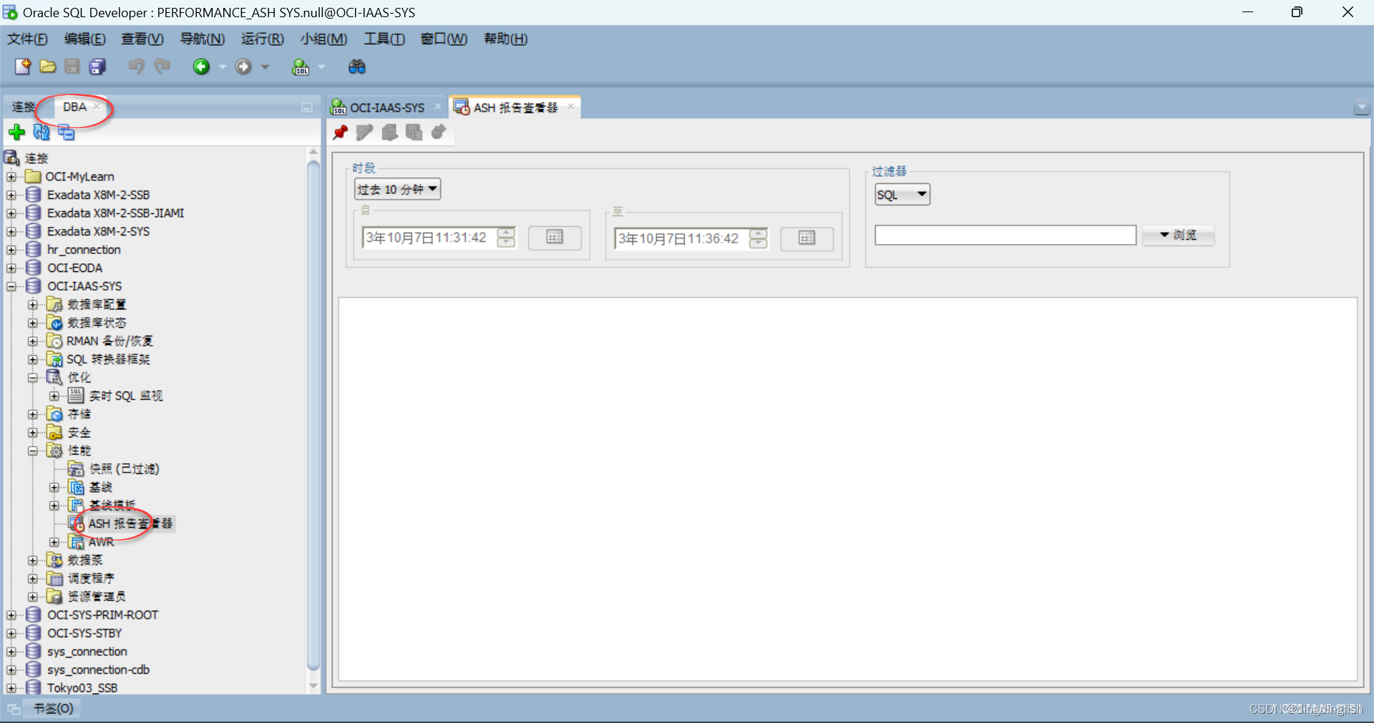Click the 浏览 browse button
This screenshot has height=723, width=1374.
[1178, 235]
